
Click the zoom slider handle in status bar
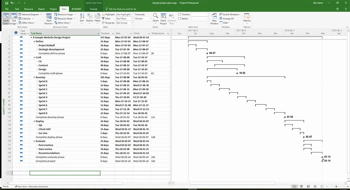[x=336, y=186]
